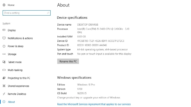Click the Version label
Screen dimensions: 191x107
click(61, 89)
